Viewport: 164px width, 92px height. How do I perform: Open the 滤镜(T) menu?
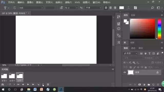[68, 2]
